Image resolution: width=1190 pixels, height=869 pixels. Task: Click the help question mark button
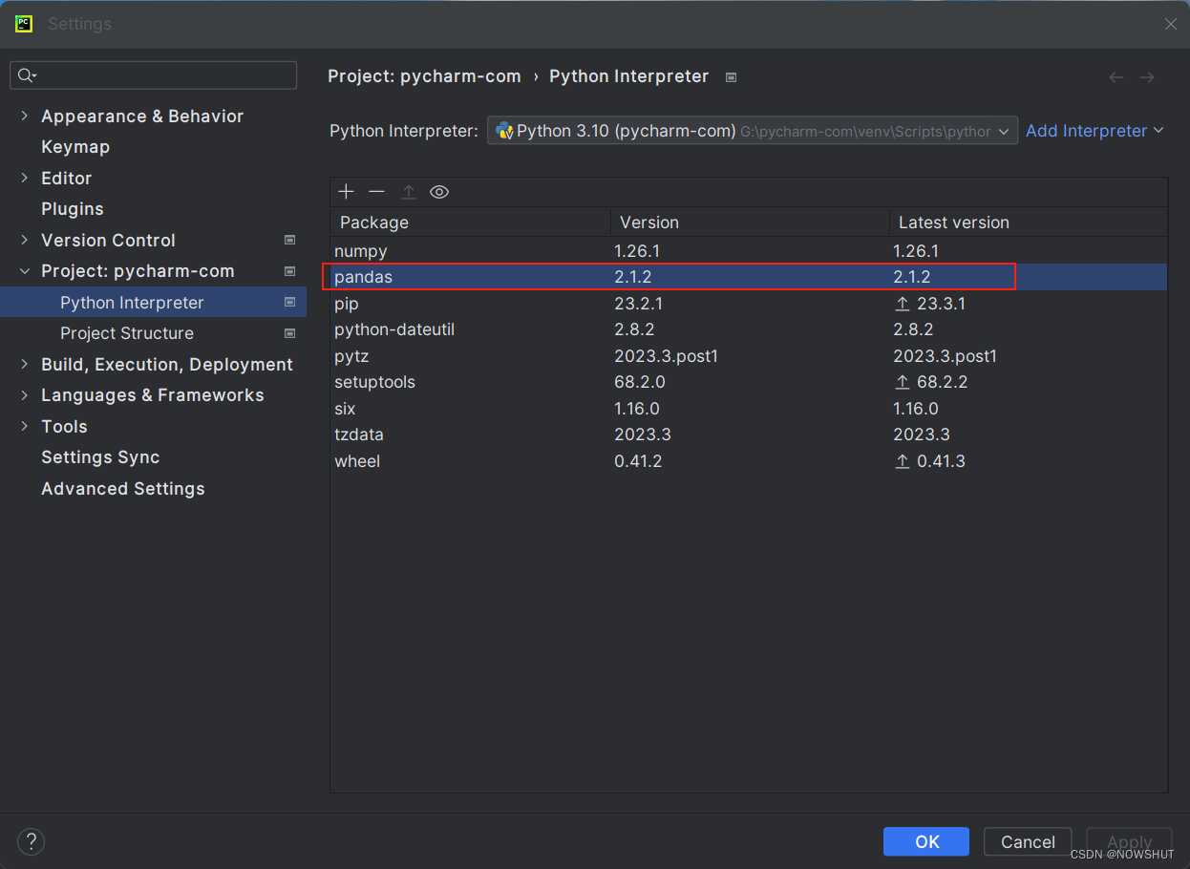pos(32,841)
